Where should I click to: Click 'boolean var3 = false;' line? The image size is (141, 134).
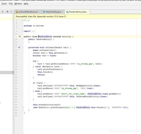45,56
